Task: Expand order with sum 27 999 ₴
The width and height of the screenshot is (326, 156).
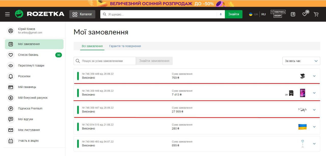Action: 314,110
